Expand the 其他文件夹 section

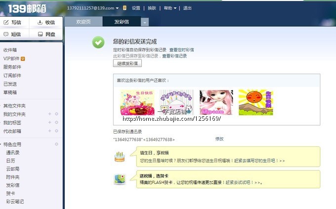click(x=1, y=106)
